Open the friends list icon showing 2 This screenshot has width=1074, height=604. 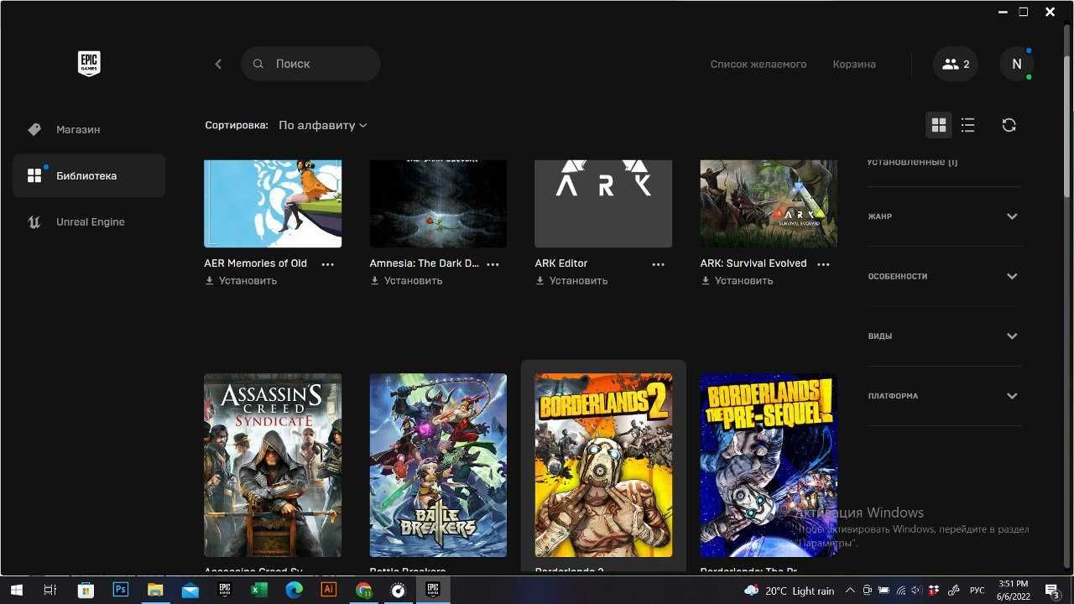(956, 64)
